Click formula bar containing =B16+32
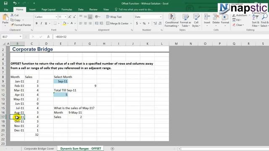Viewport: 269px width, 151px height. point(161,36)
